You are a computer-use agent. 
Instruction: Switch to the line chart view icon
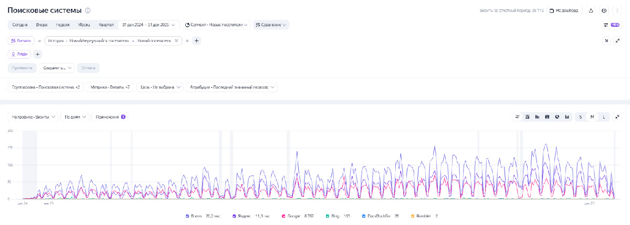coord(517,117)
